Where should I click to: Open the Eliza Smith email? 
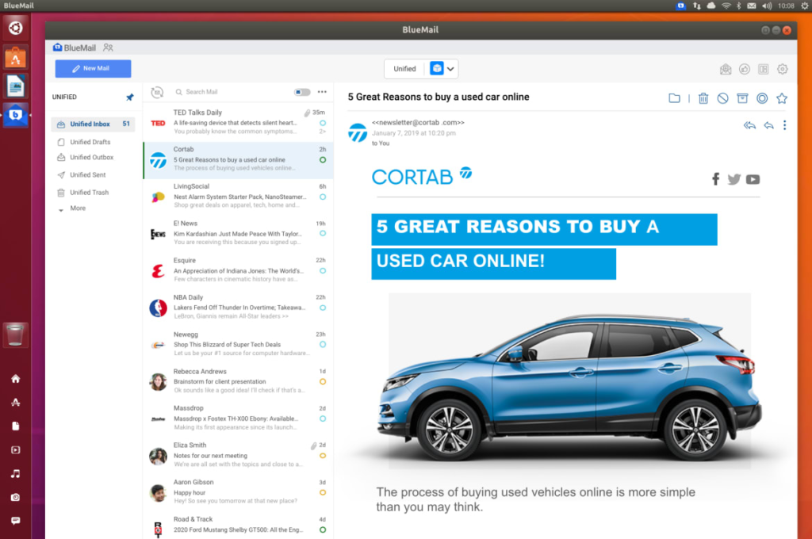(x=238, y=456)
